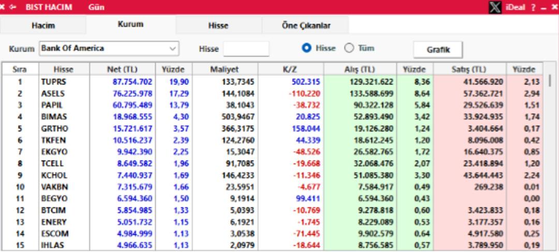Click Satış value 41.566.920
The width and height of the screenshot is (559, 252).
(x=483, y=82)
